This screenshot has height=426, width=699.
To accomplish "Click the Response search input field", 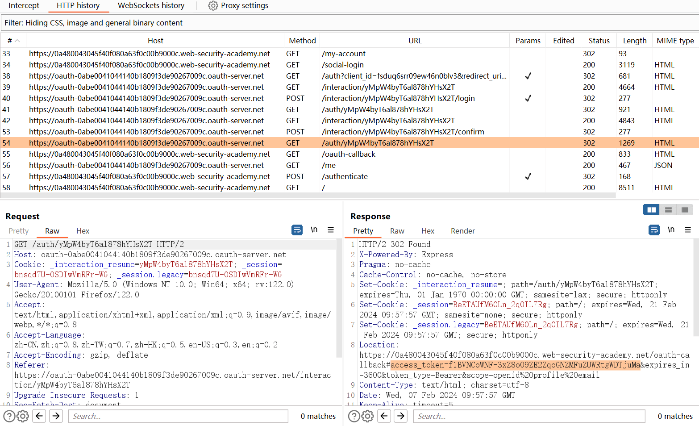I will click(529, 416).
